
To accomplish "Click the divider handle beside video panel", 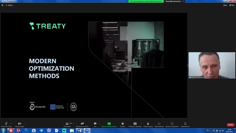I will pos(188,65).
